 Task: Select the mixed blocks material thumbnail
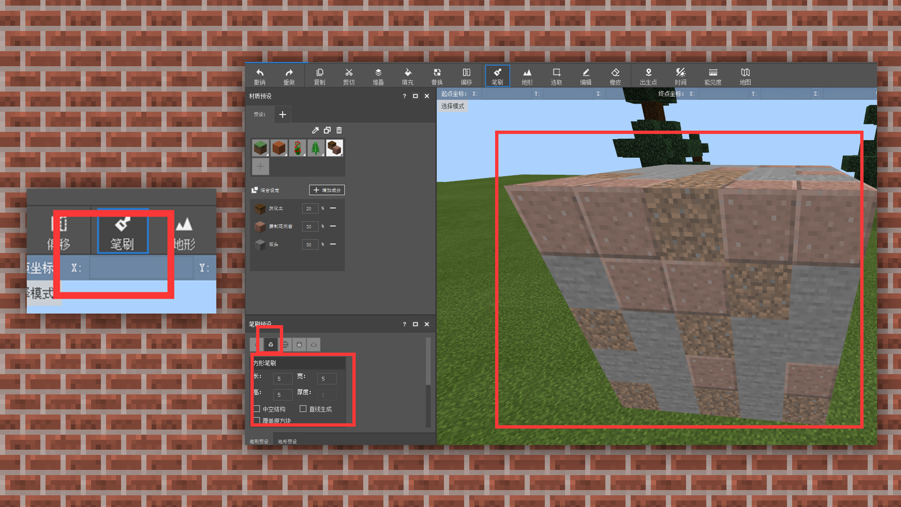335,148
